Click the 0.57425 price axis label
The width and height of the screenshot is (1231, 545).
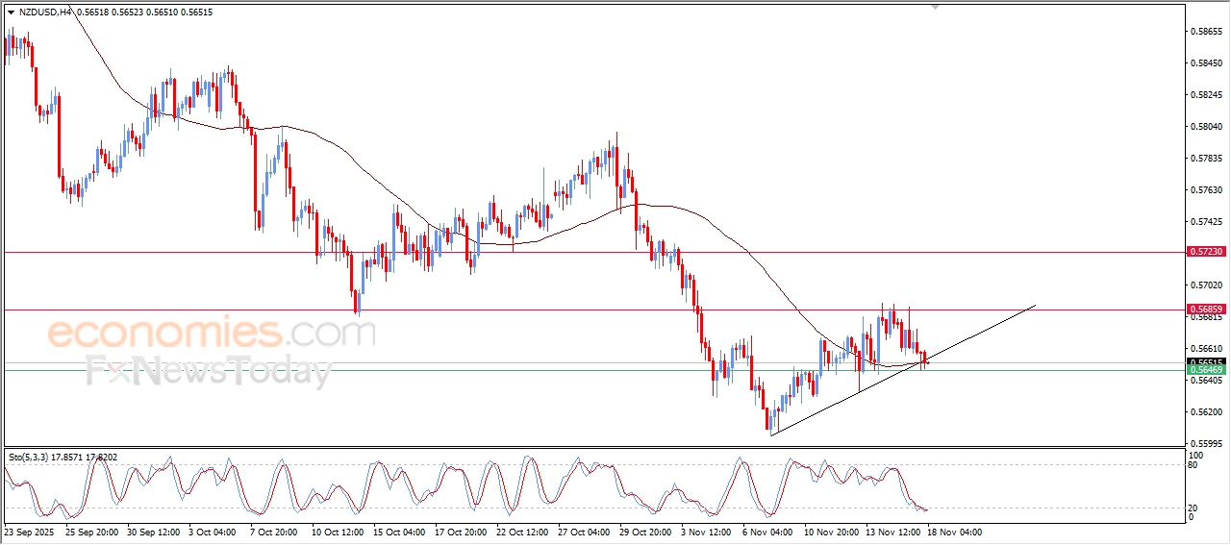tap(1207, 222)
